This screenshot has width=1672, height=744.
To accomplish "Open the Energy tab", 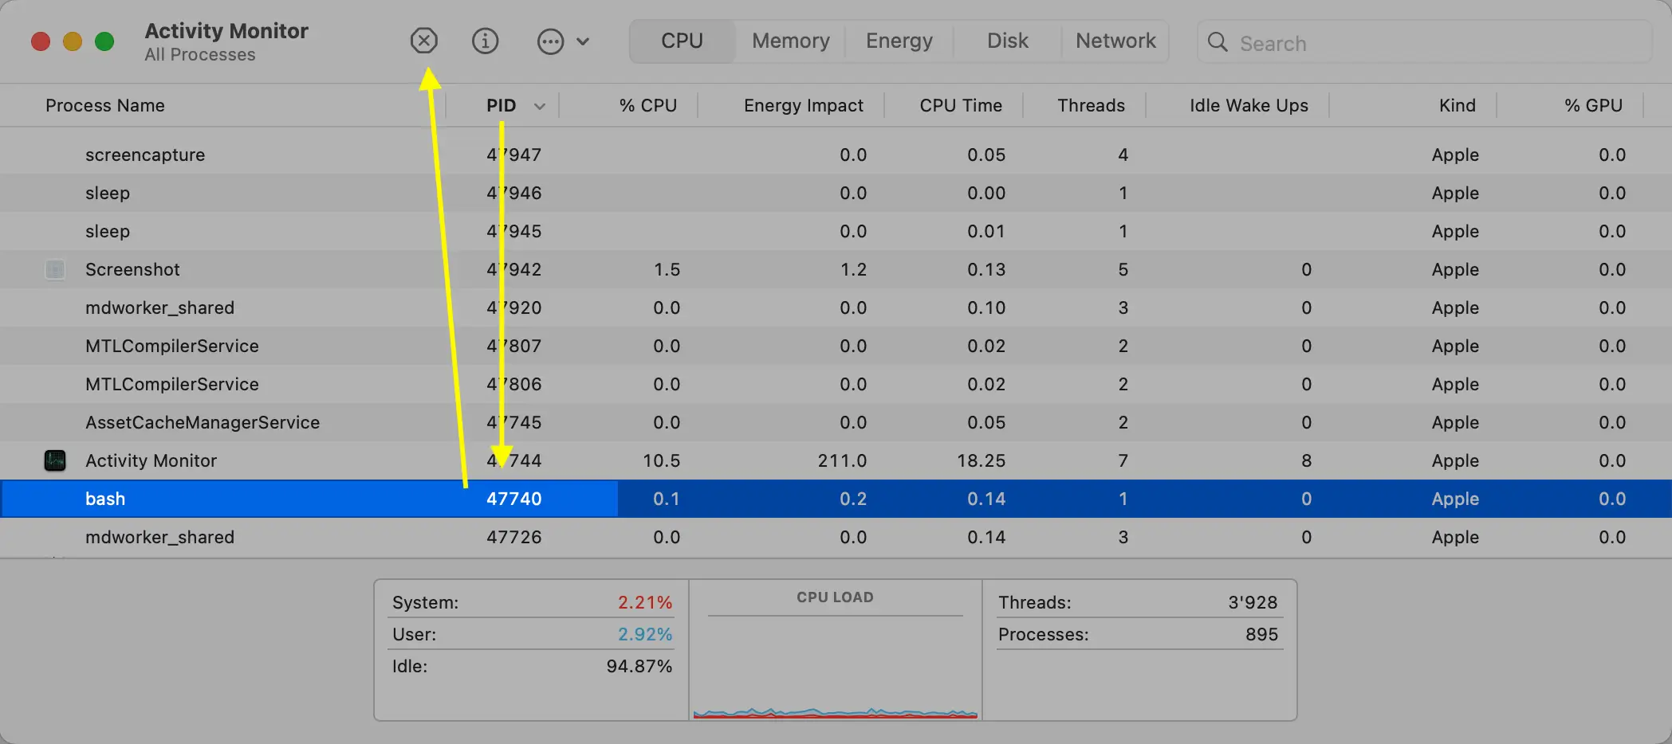I will (x=899, y=41).
